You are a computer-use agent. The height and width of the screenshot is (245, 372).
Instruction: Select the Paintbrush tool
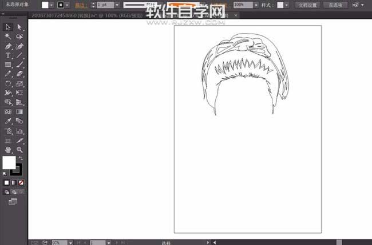point(19,65)
